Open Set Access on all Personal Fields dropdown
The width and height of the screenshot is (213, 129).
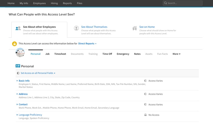tap(38, 73)
